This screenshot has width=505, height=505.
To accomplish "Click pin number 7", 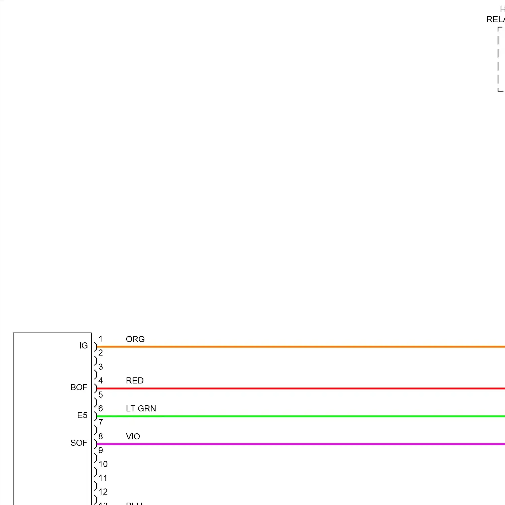I will pos(100,422).
